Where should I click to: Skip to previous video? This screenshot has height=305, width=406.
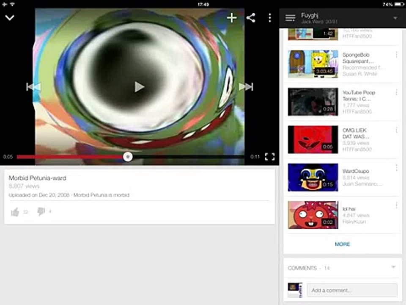(34, 87)
